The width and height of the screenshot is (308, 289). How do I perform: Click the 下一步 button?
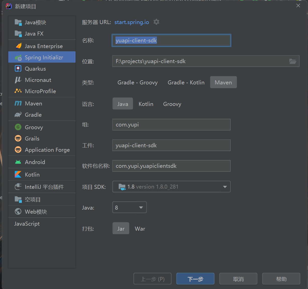pyautogui.click(x=196, y=279)
